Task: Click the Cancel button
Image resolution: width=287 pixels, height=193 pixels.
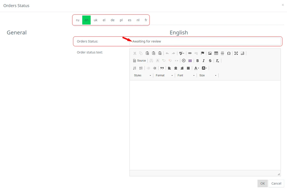Action: click(276, 183)
